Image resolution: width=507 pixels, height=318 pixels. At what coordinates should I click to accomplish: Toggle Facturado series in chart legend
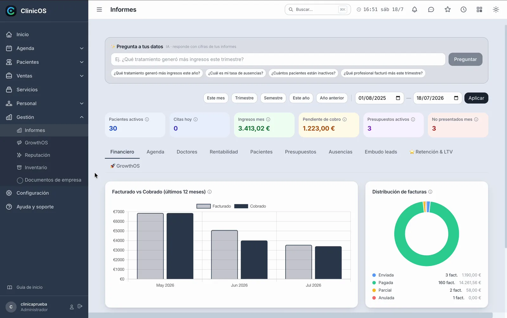click(214, 206)
